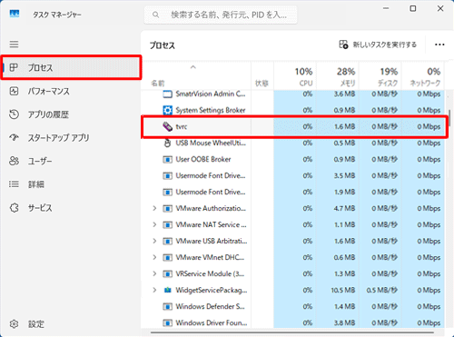
Task: Click the Settings gear icon
Action: coord(14,324)
